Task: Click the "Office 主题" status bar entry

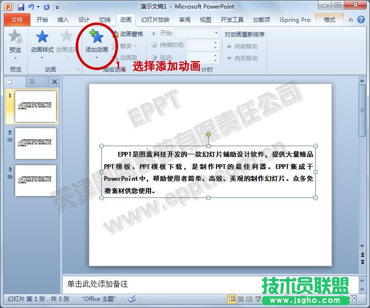Action: click(x=99, y=299)
